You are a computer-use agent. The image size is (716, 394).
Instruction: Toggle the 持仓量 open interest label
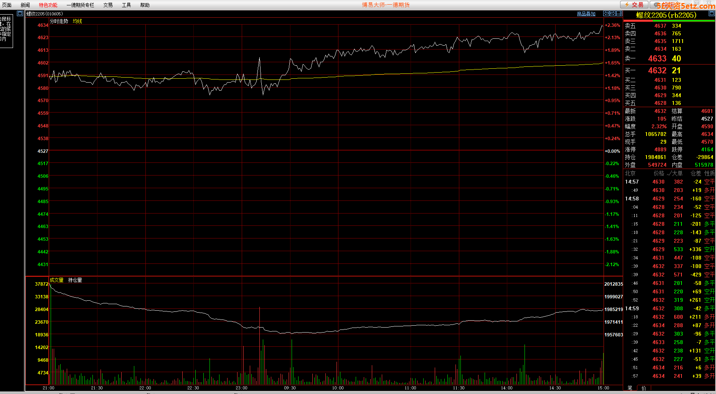tap(75, 280)
